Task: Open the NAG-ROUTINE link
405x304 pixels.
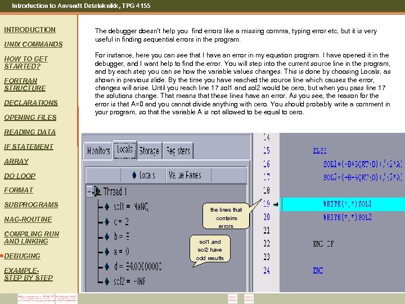Action: 28,220
